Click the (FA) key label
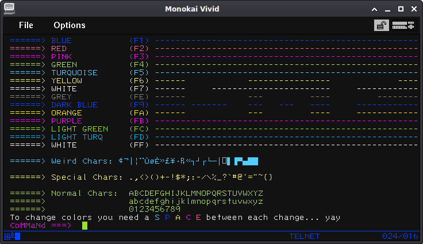 click(x=139, y=113)
